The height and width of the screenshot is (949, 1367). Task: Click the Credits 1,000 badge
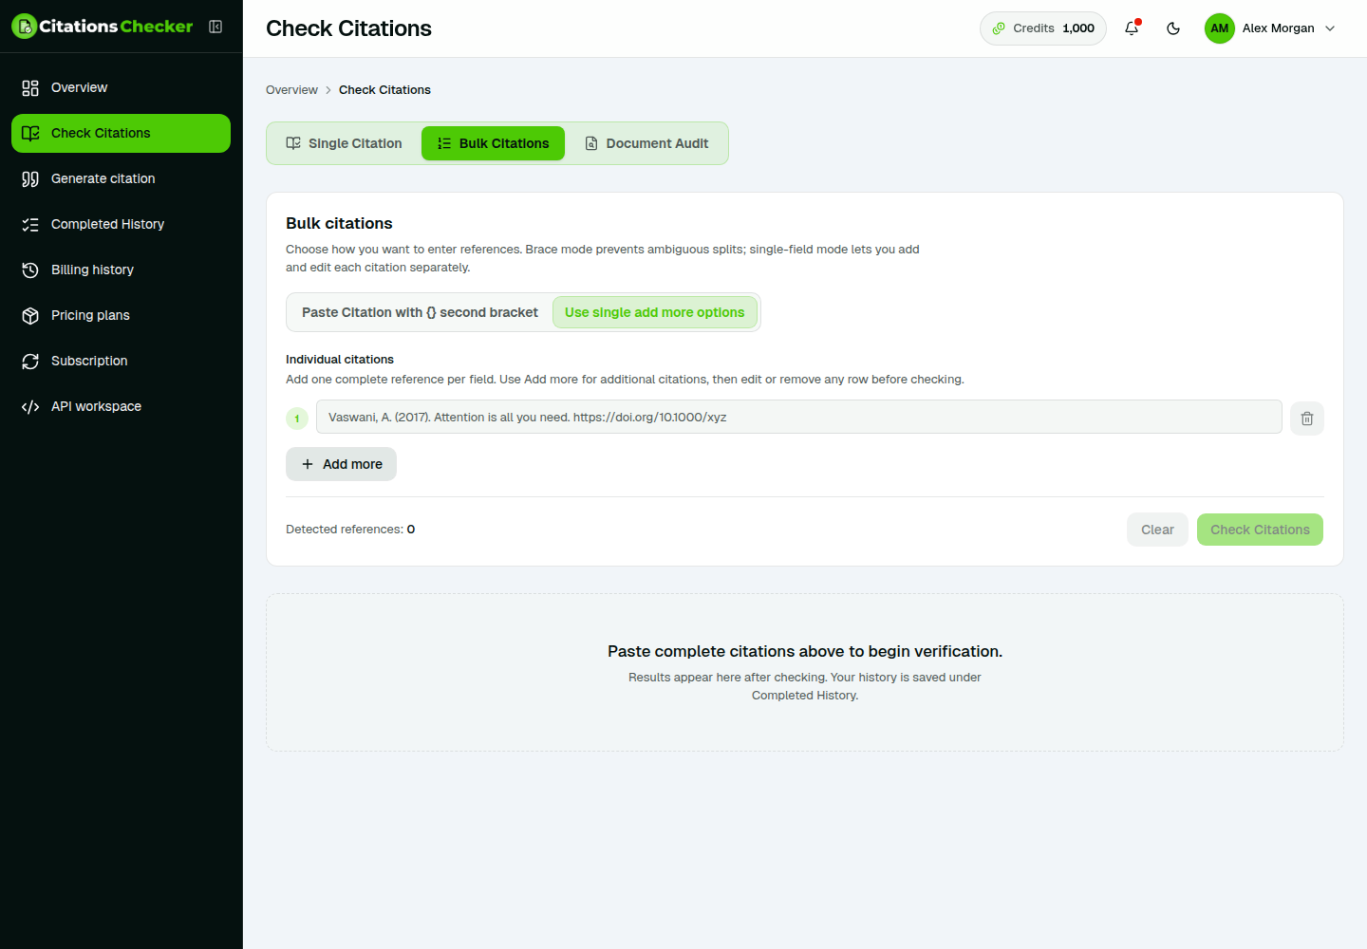pyautogui.click(x=1042, y=28)
